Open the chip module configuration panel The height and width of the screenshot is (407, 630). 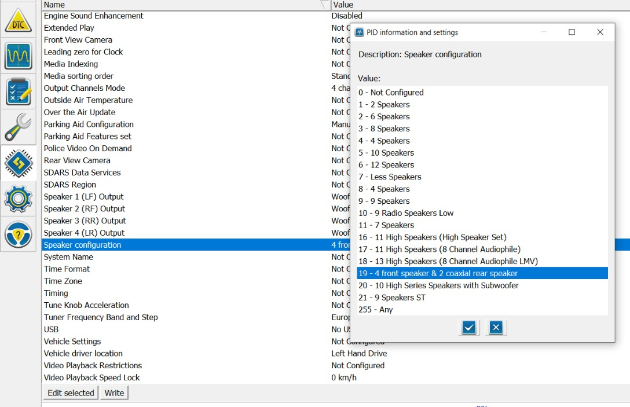pyautogui.click(x=18, y=163)
